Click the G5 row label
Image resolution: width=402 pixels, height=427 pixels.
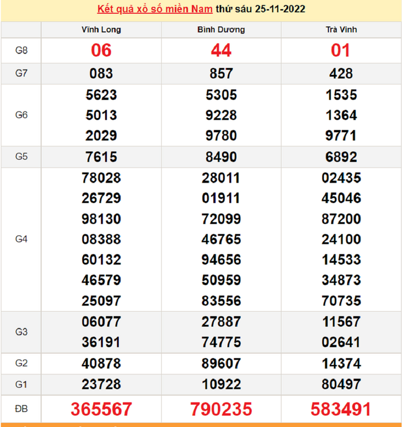pos(21,157)
